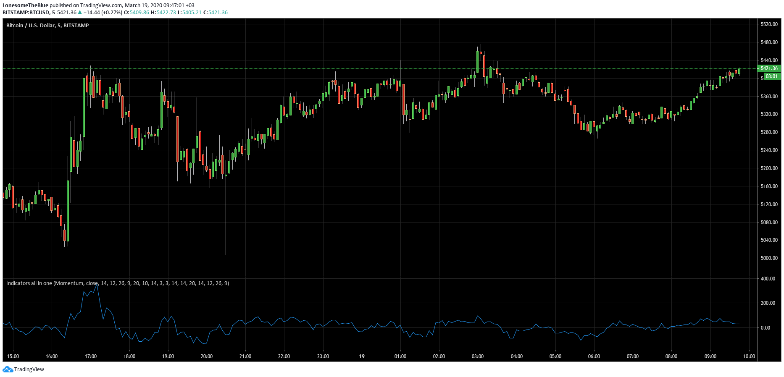Click the green up-arrow change indicator
The image size is (784, 377).
coord(80,13)
